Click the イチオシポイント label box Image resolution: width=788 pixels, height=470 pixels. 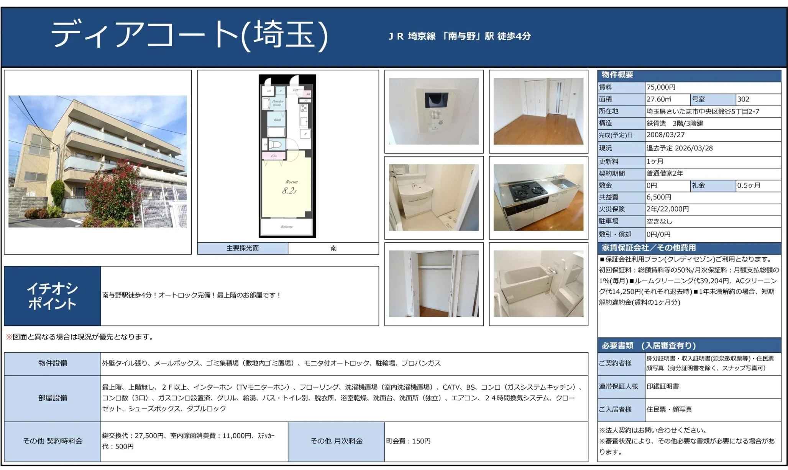point(53,296)
